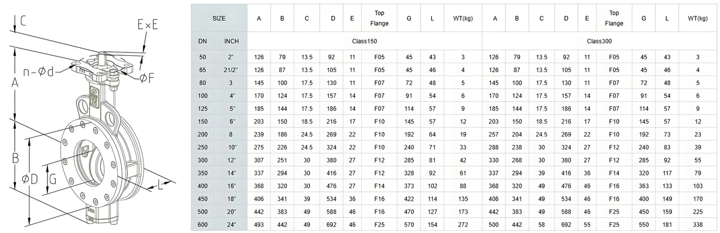The width and height of the screenshot is (720, 233).
Task: Click the C dimension label at top
Action: 23,21
